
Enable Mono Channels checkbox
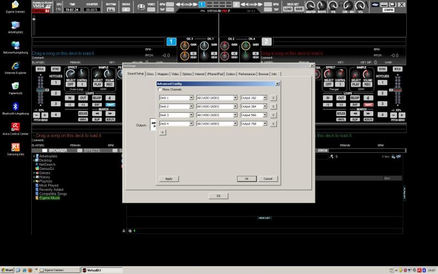(160, 89)
